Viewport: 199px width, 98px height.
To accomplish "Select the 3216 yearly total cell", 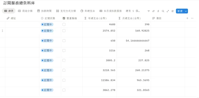I will (x=100, y=52).
